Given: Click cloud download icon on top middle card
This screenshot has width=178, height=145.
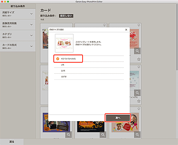Looking at the screenshot, I should tap(104, 25).
